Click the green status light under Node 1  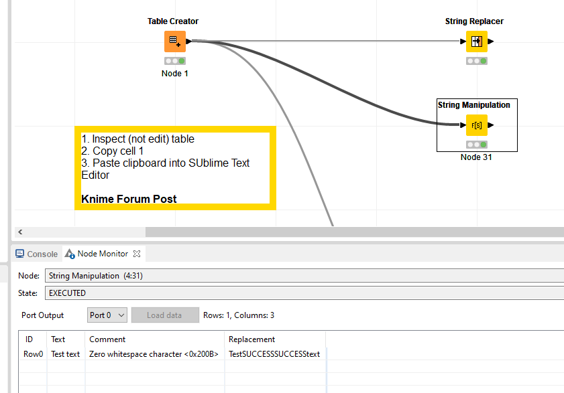point(182,60)
